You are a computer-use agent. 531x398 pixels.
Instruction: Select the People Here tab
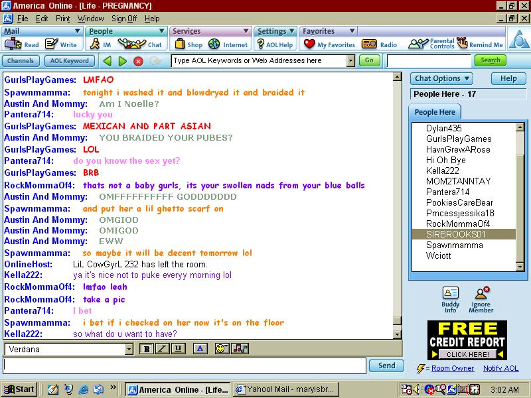click(435, 112)
